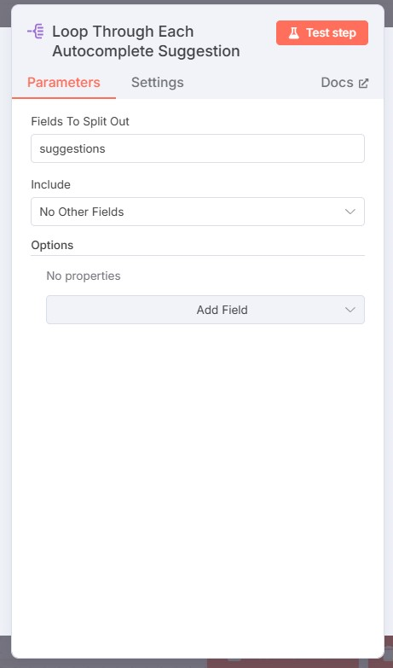Click the dimmed canvas strip below the panel
The image size is (393, 668).
coord(196,664)
